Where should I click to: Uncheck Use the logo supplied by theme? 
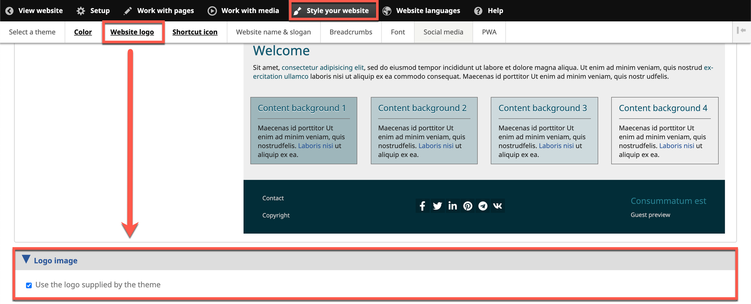pyautogui.click(x=29, y=285)
